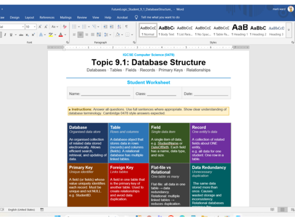Image resolution: width=295 pixels, height=221 pixels.
Task: Decrease paragraph indent
Action: coord(106,27)
